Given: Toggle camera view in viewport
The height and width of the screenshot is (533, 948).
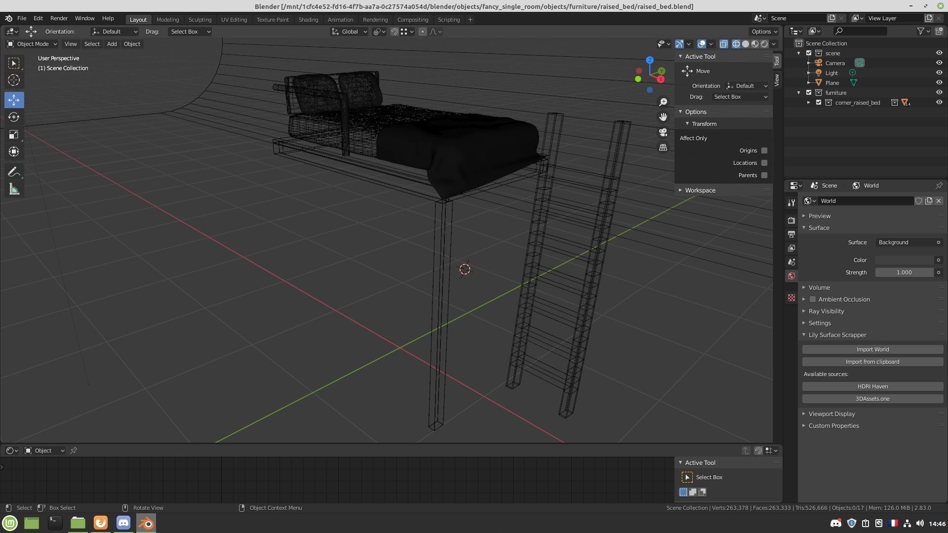Looking at the screenshot, I should pos(663,132).
